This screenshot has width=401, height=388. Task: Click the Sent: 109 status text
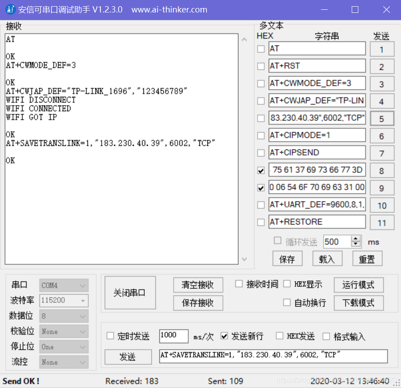(x=225, y=381)
